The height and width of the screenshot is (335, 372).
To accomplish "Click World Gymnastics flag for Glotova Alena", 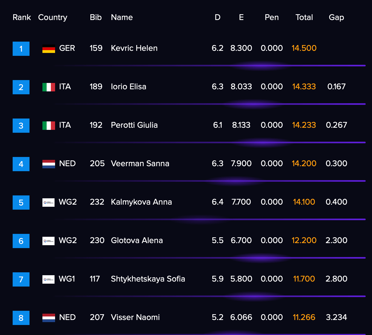I will 48,241.
